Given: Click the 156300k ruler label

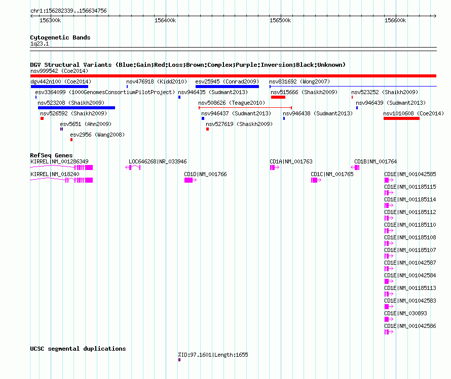Looking at the screenshot, I should click(50, 20).
